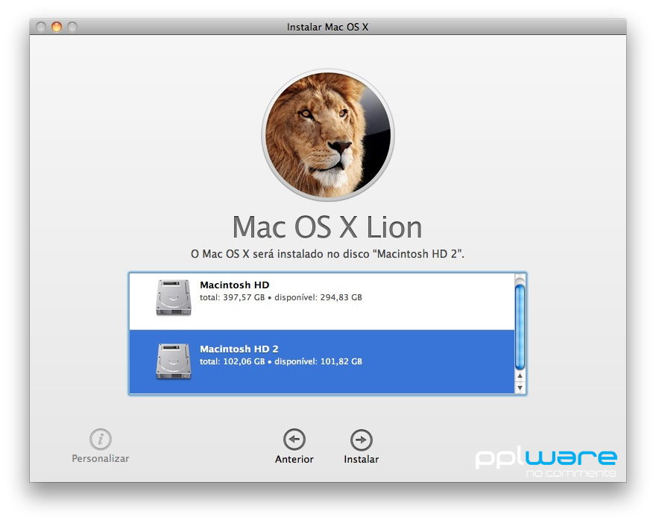Minimize the installer window with yellow button
This screenshot has width=656, height=523.
(x=57, y=27)
